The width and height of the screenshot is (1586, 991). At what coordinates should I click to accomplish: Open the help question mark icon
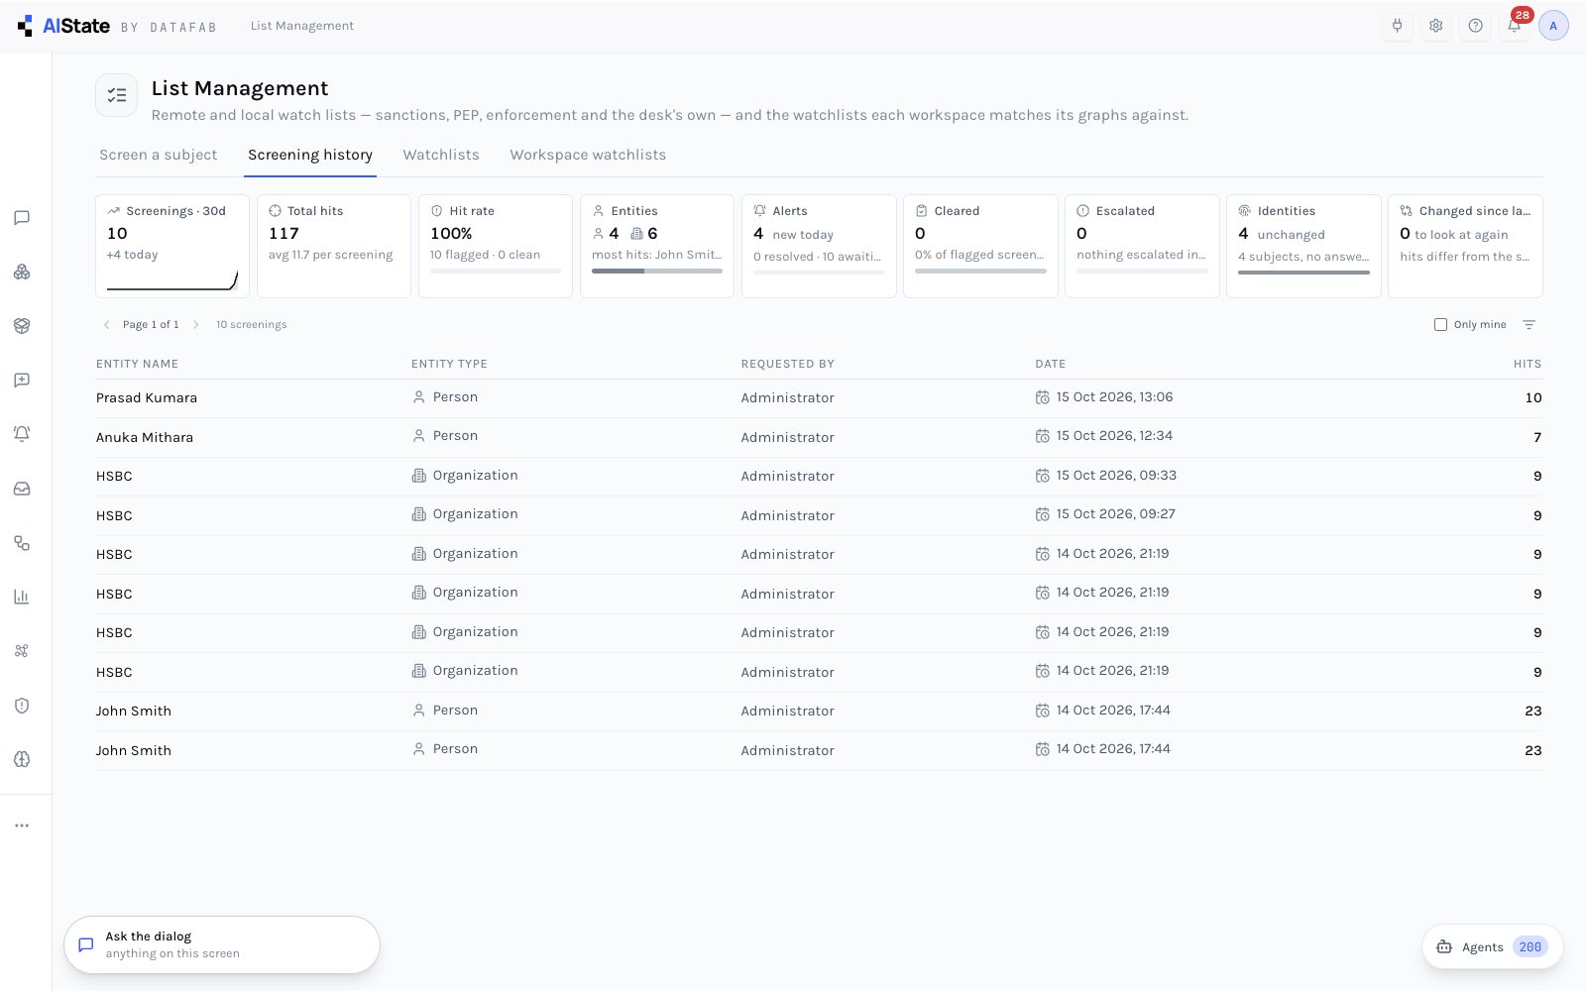pyautogui.click(x=1475, y=26)
